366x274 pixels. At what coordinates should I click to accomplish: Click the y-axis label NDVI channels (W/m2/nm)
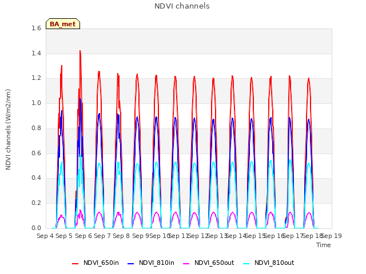(x=8, y=130)
